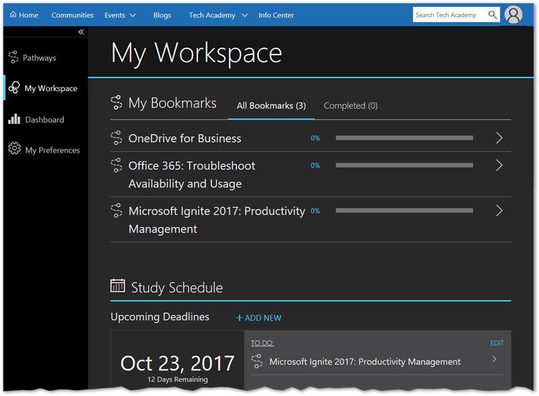Select Pathways in the sidebar
The image size is (539, 396).
40,58
